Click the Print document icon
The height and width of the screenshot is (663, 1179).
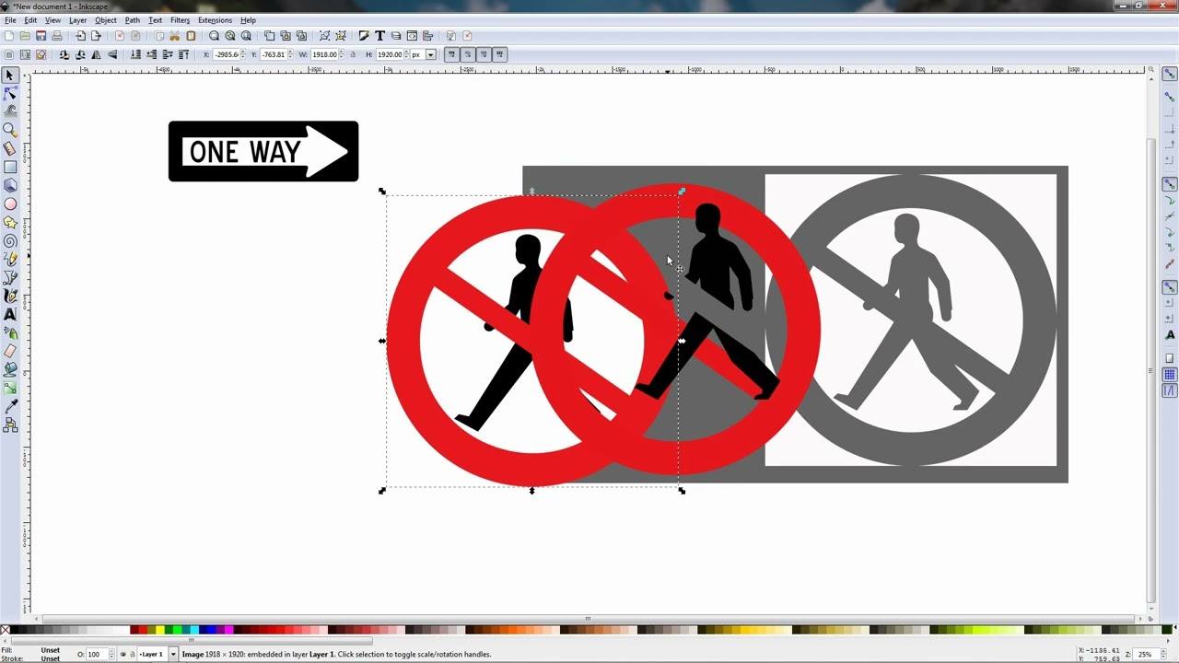click(x=56, y=36)
